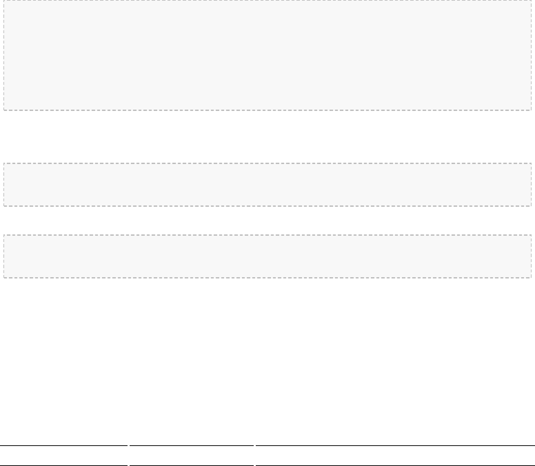
Task: Select the first empty table header cell
Action: pyautogui.click(x=63, y=456)
